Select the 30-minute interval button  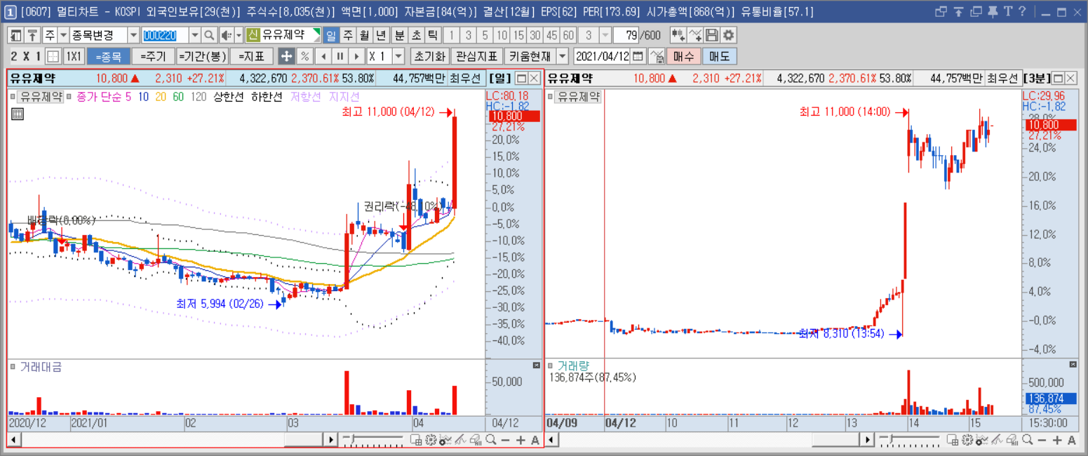[x=535, y=35]
